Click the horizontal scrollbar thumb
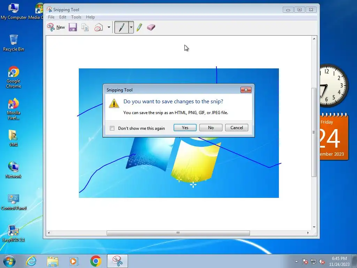 tap(178, 233)
